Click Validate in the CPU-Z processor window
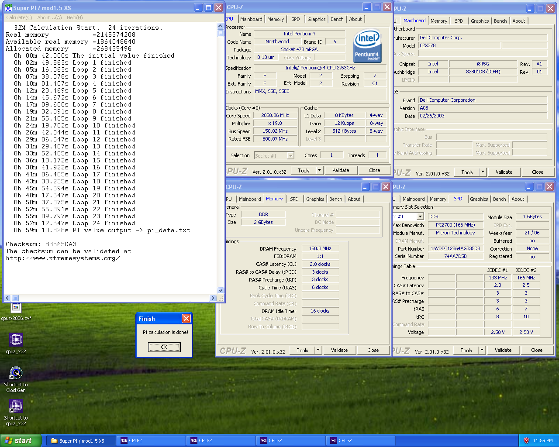 click(341, 170)
